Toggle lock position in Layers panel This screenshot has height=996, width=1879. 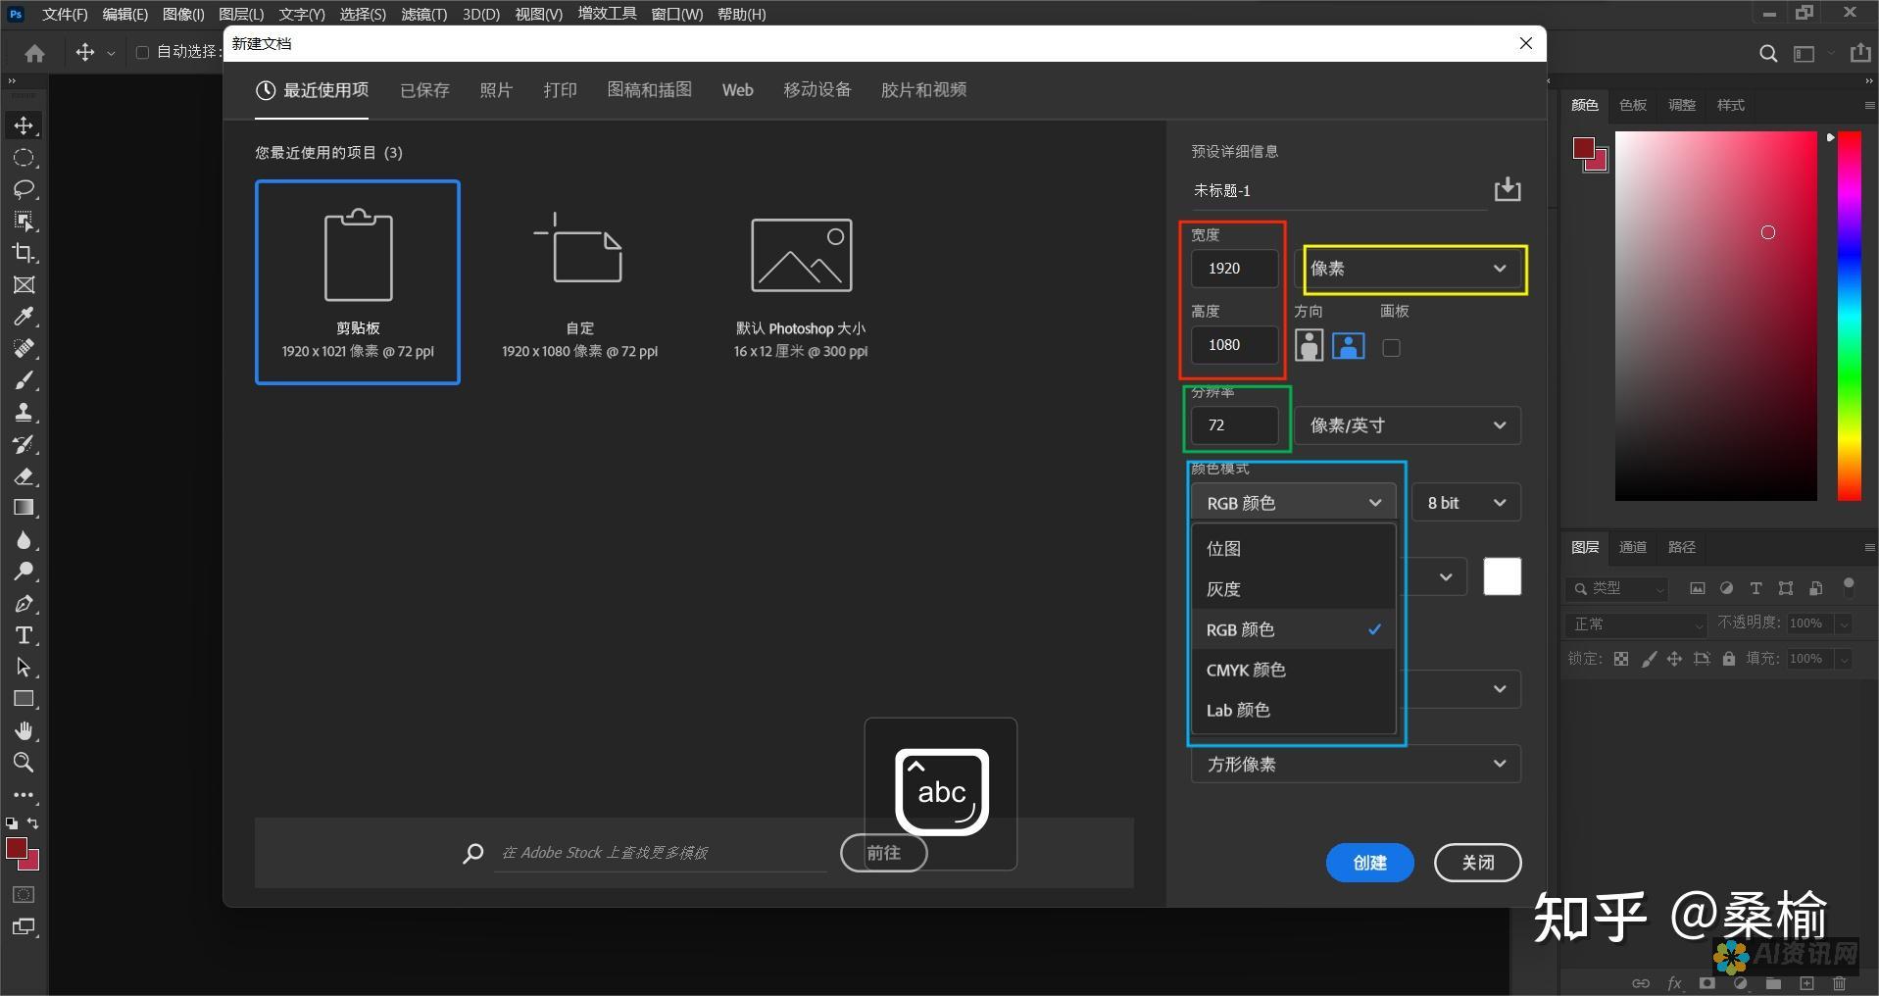(x=1674, y=659)
